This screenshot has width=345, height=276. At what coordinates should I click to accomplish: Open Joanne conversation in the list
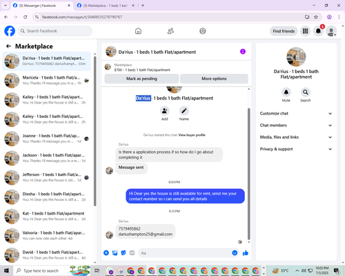point(46,139)
